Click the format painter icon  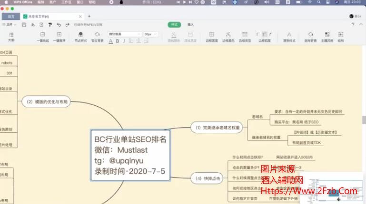tap(50, 24)
